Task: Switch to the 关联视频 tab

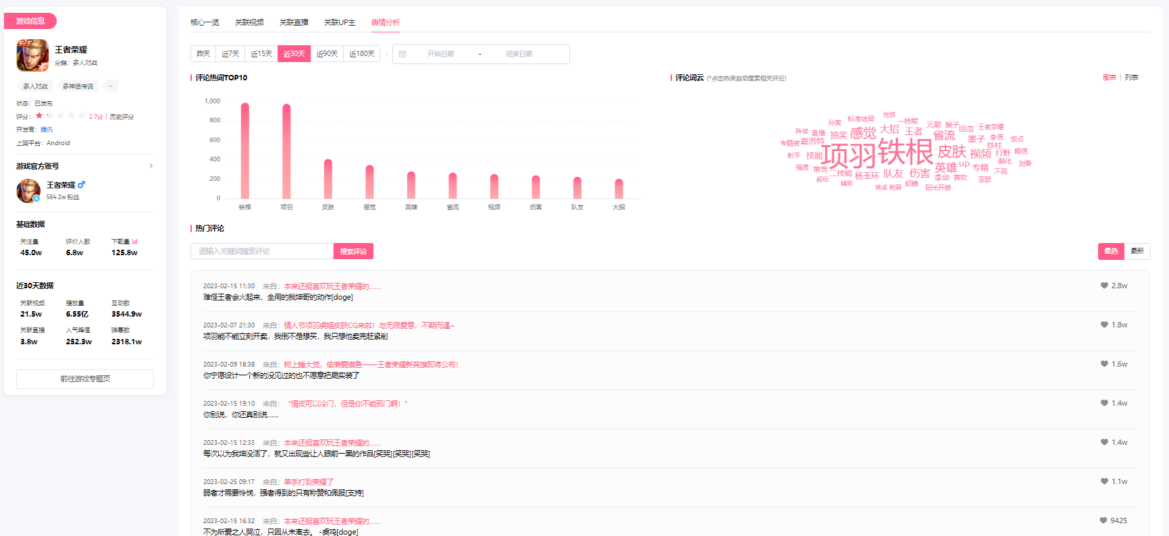Action: coord(249,22)
